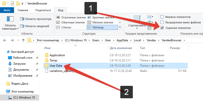The image size is (203, 102).
Task: Open the Файл ribbon tab
Action: click(x=7, y=10)
